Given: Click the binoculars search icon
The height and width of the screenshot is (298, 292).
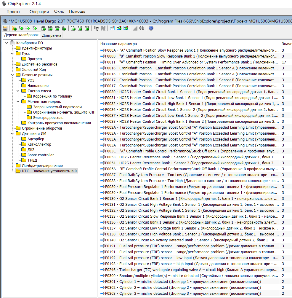Looking at the screenshot, I should click(142, 28).
